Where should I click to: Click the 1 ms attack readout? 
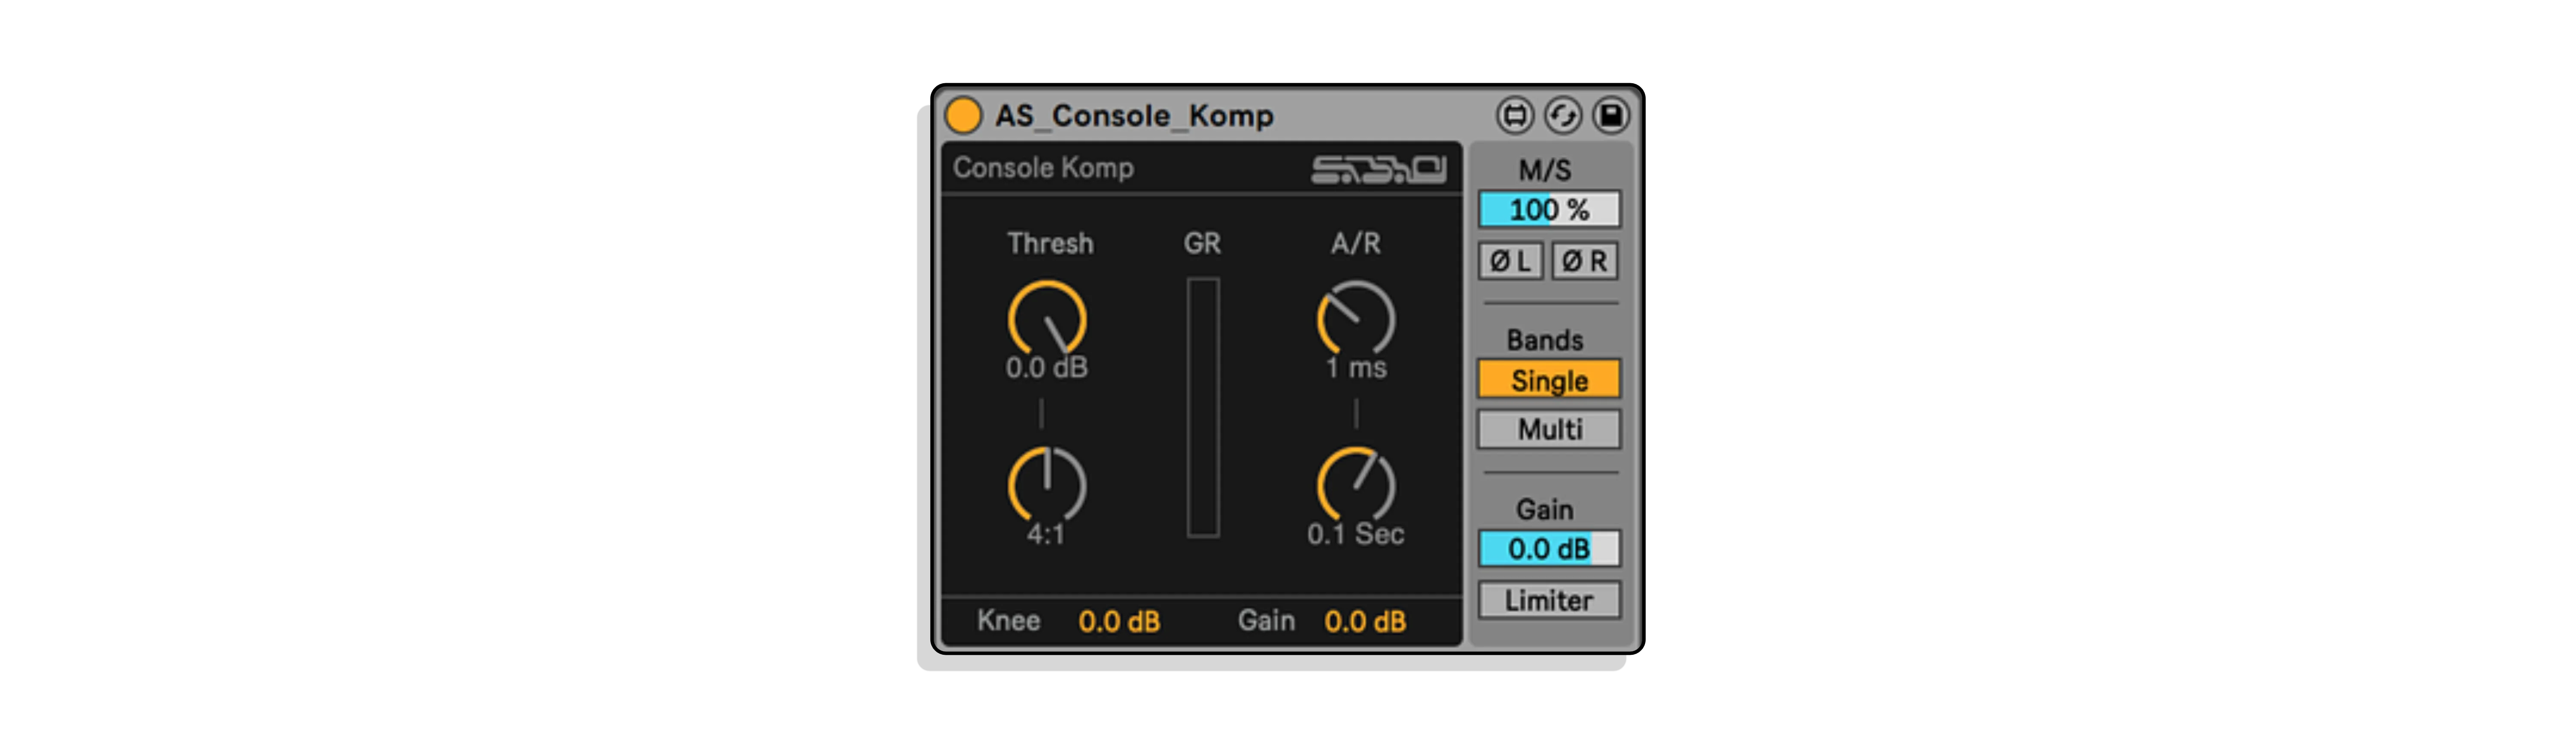(1356, 368)
